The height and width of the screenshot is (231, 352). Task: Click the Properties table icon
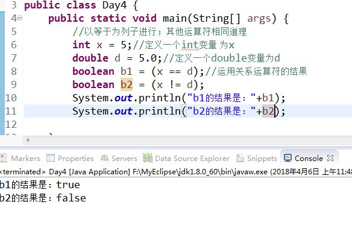click(x=51, y=158)
